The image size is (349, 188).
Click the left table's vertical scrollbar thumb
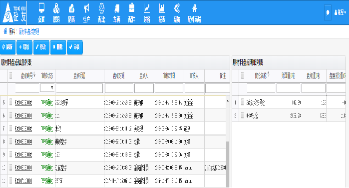228,164
